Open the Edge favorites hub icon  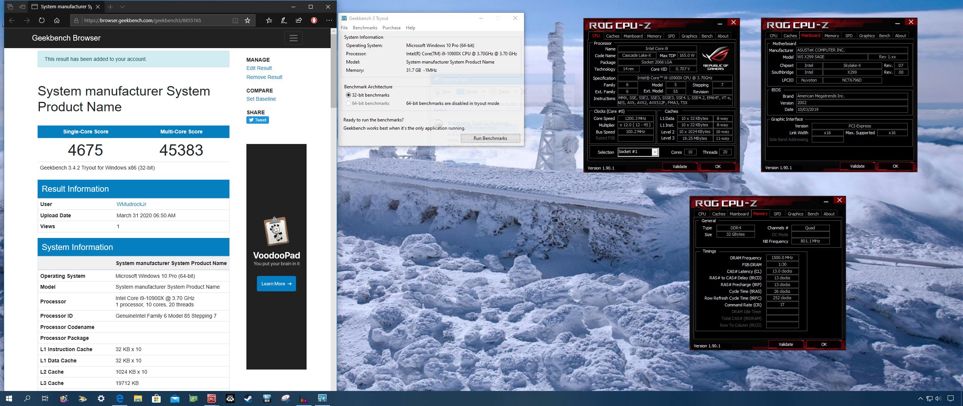269,20
